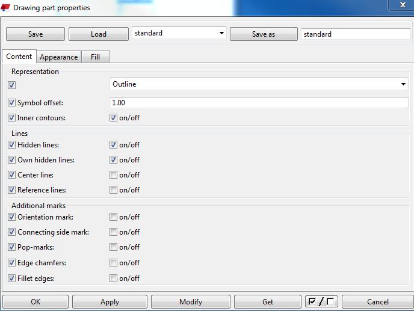Turn off Own hidden lines on/off checkbox
The image size is (414, 311).
(113, 160)
